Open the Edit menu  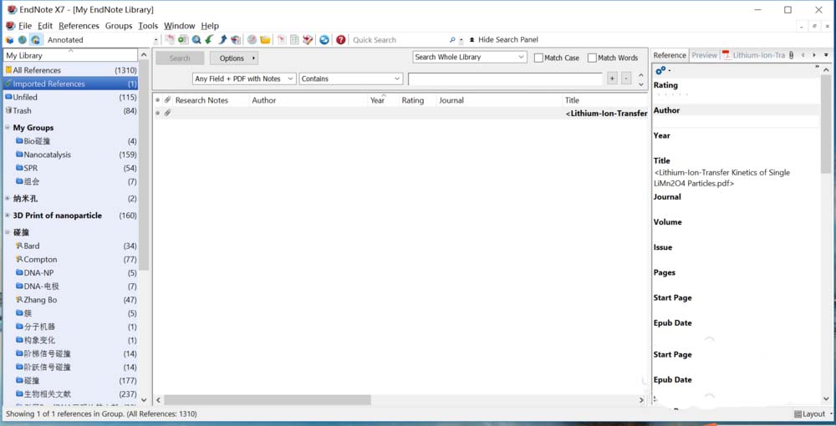[45, 26]
